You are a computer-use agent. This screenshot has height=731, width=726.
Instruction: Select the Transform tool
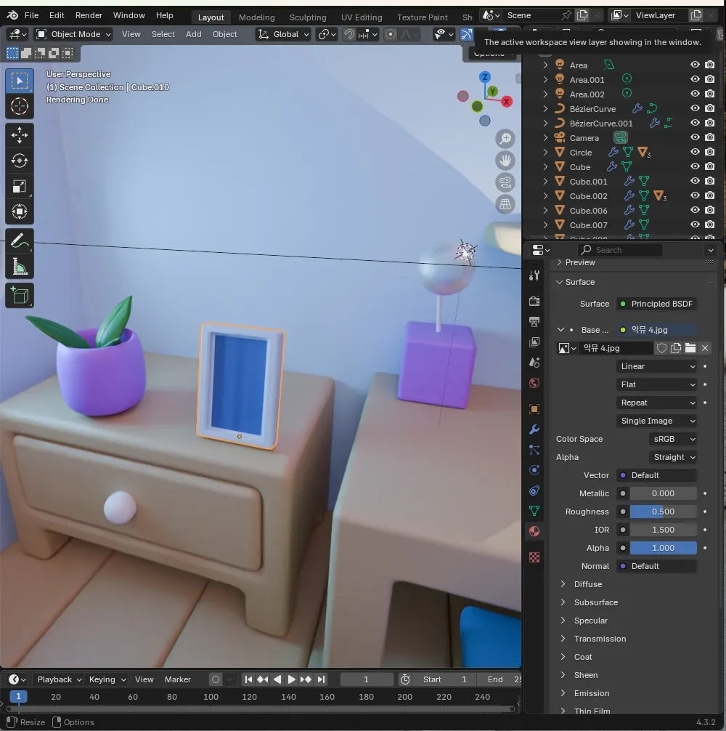(x=19, y=211)
